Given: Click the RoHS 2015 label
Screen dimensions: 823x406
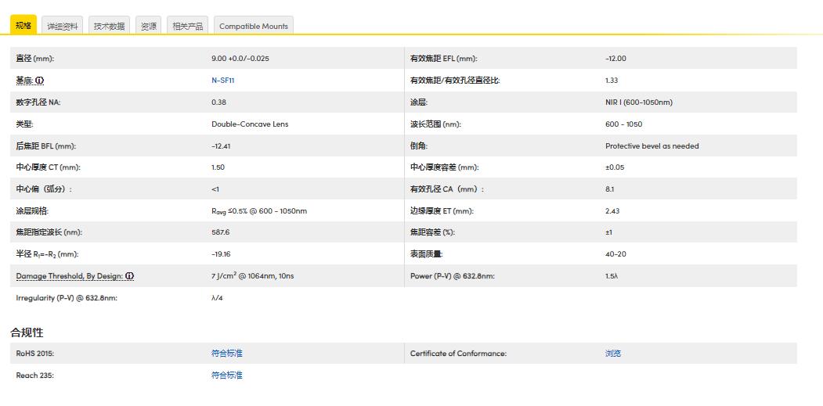Looking at the screenshot, I should click(x=35, y=354).
